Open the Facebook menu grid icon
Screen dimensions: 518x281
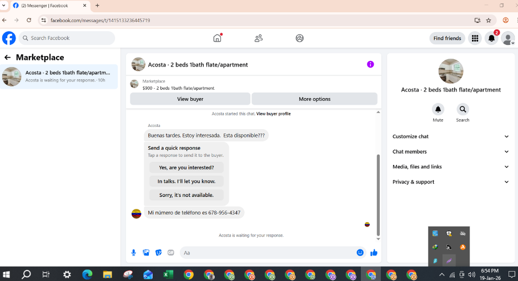point(475,38)
